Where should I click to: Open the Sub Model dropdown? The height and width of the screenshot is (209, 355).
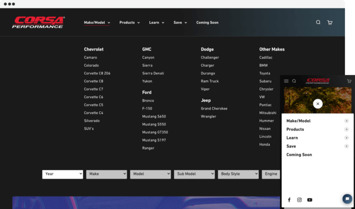pyautogui.click(x=194, y=174)
